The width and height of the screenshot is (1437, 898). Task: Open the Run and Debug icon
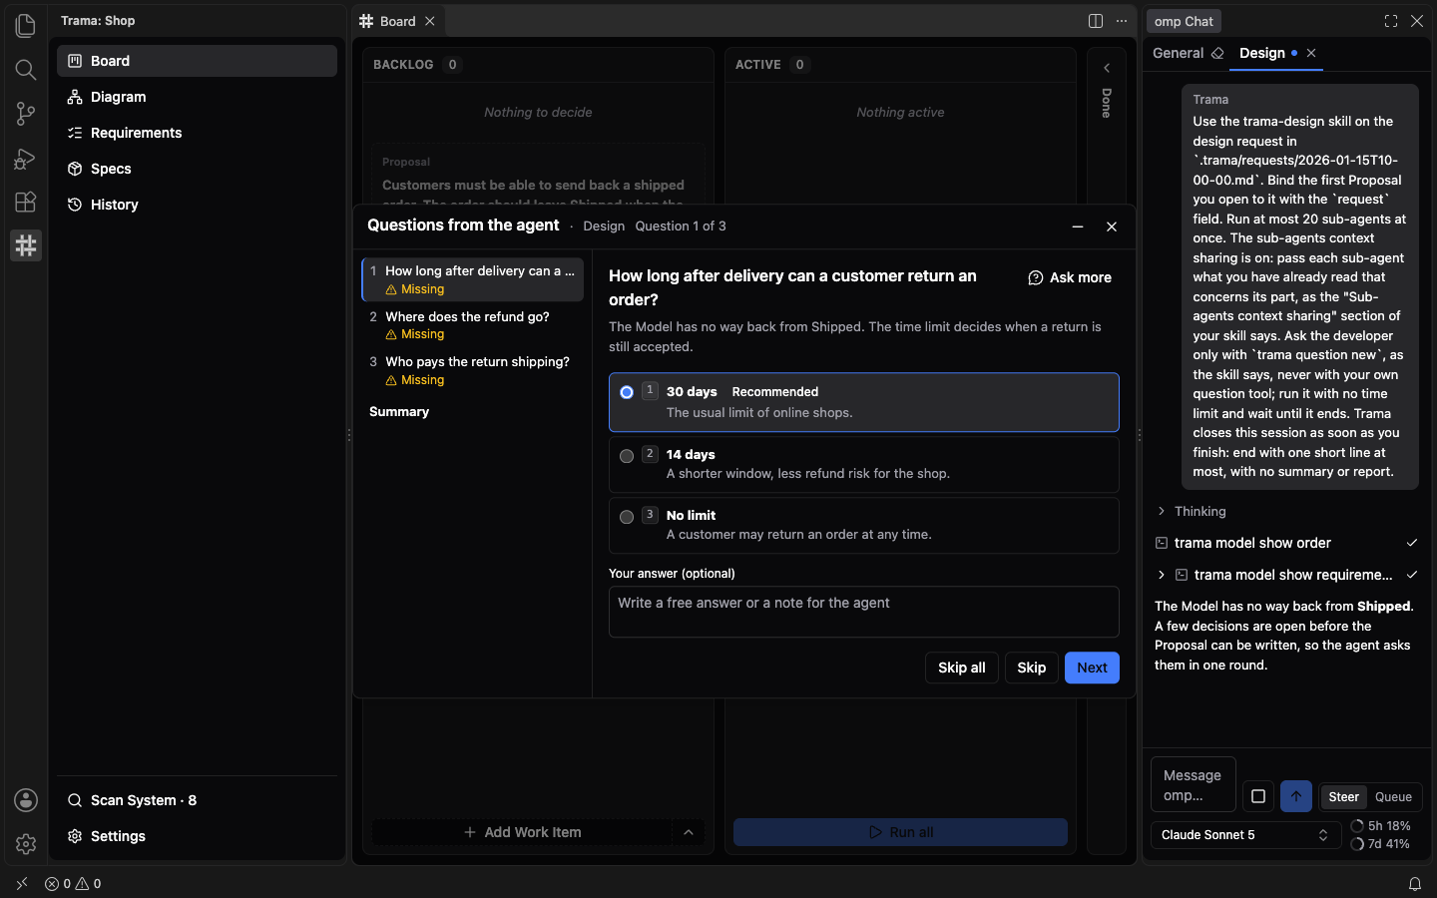tap(26, 158)
